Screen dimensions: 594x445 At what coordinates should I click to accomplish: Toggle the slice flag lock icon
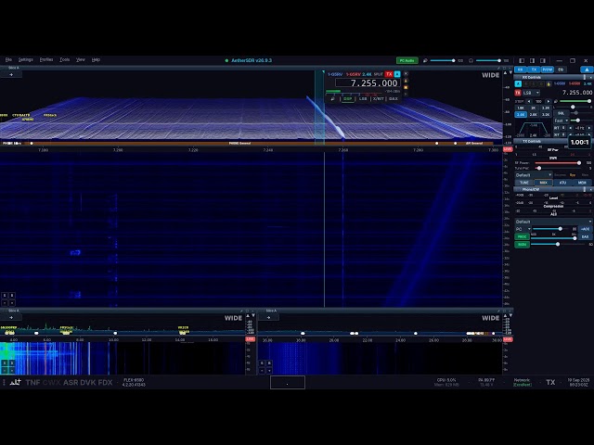click(406, 81)
